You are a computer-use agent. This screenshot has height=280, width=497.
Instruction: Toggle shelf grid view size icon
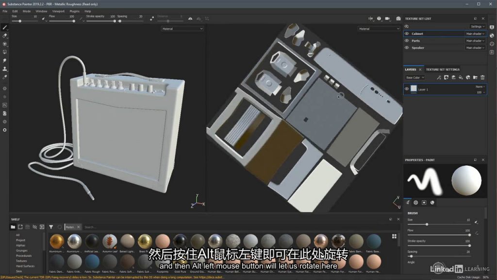pos(394,236)
